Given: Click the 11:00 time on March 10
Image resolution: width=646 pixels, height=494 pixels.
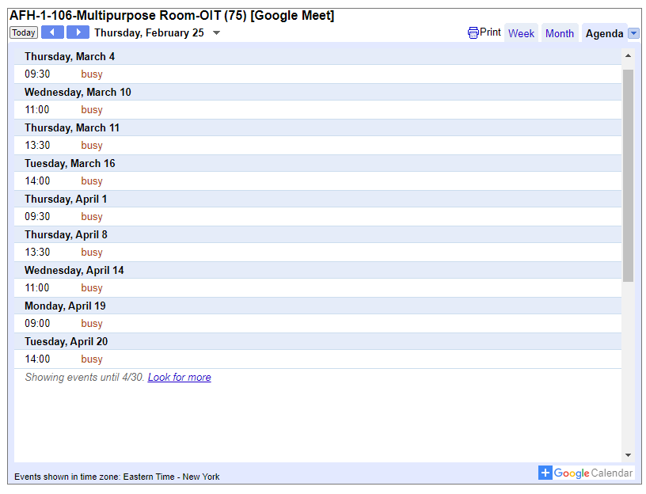Looking at the screenshot, I should (37, 109).
